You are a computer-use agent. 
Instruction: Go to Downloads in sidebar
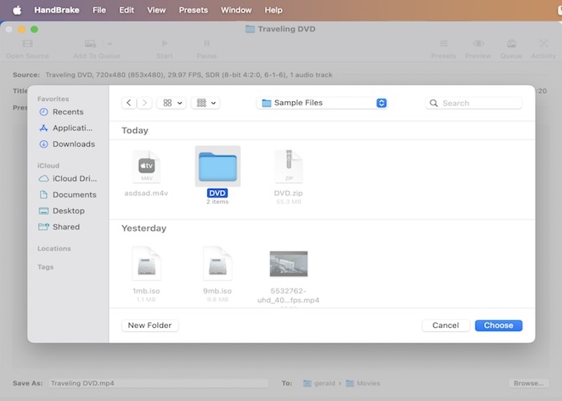coord(73,144)
